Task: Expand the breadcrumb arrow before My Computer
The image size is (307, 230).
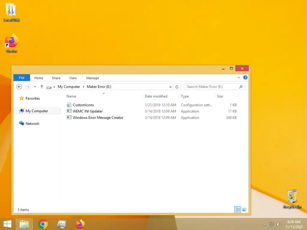Action: click(x=55, y=87)
